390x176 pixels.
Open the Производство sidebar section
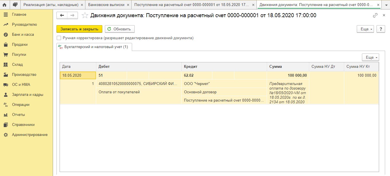point(24,75)
